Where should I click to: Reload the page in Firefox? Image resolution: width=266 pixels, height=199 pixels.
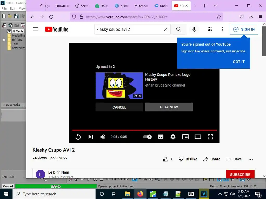coord(51,17)
